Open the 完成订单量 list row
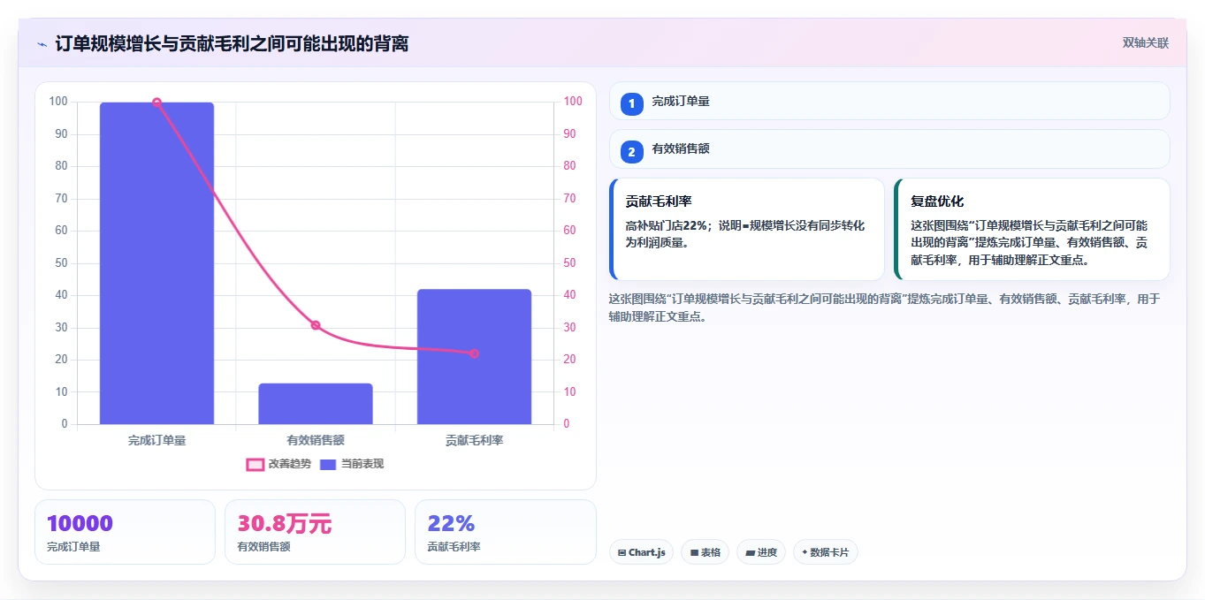The width and height of the screenshot is (1205, 600). (889, 101)
